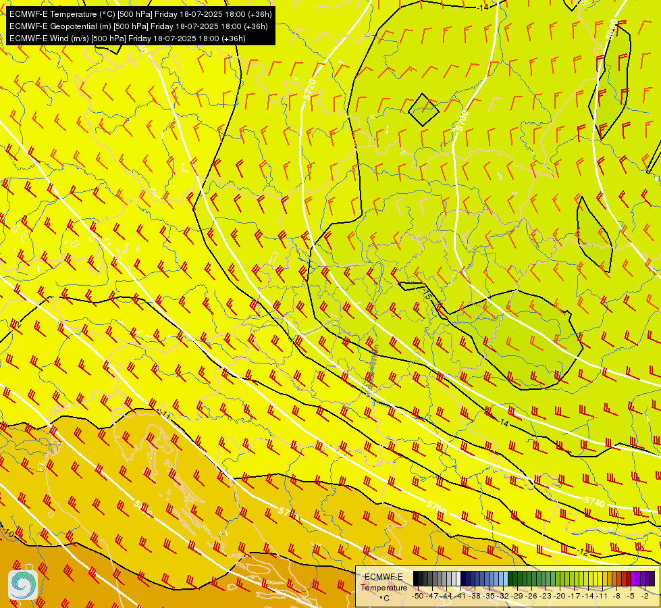Viewport: 661px width, 608px height.
Task: Click the -12 isotherm contour label
Action: pos(582,552)
